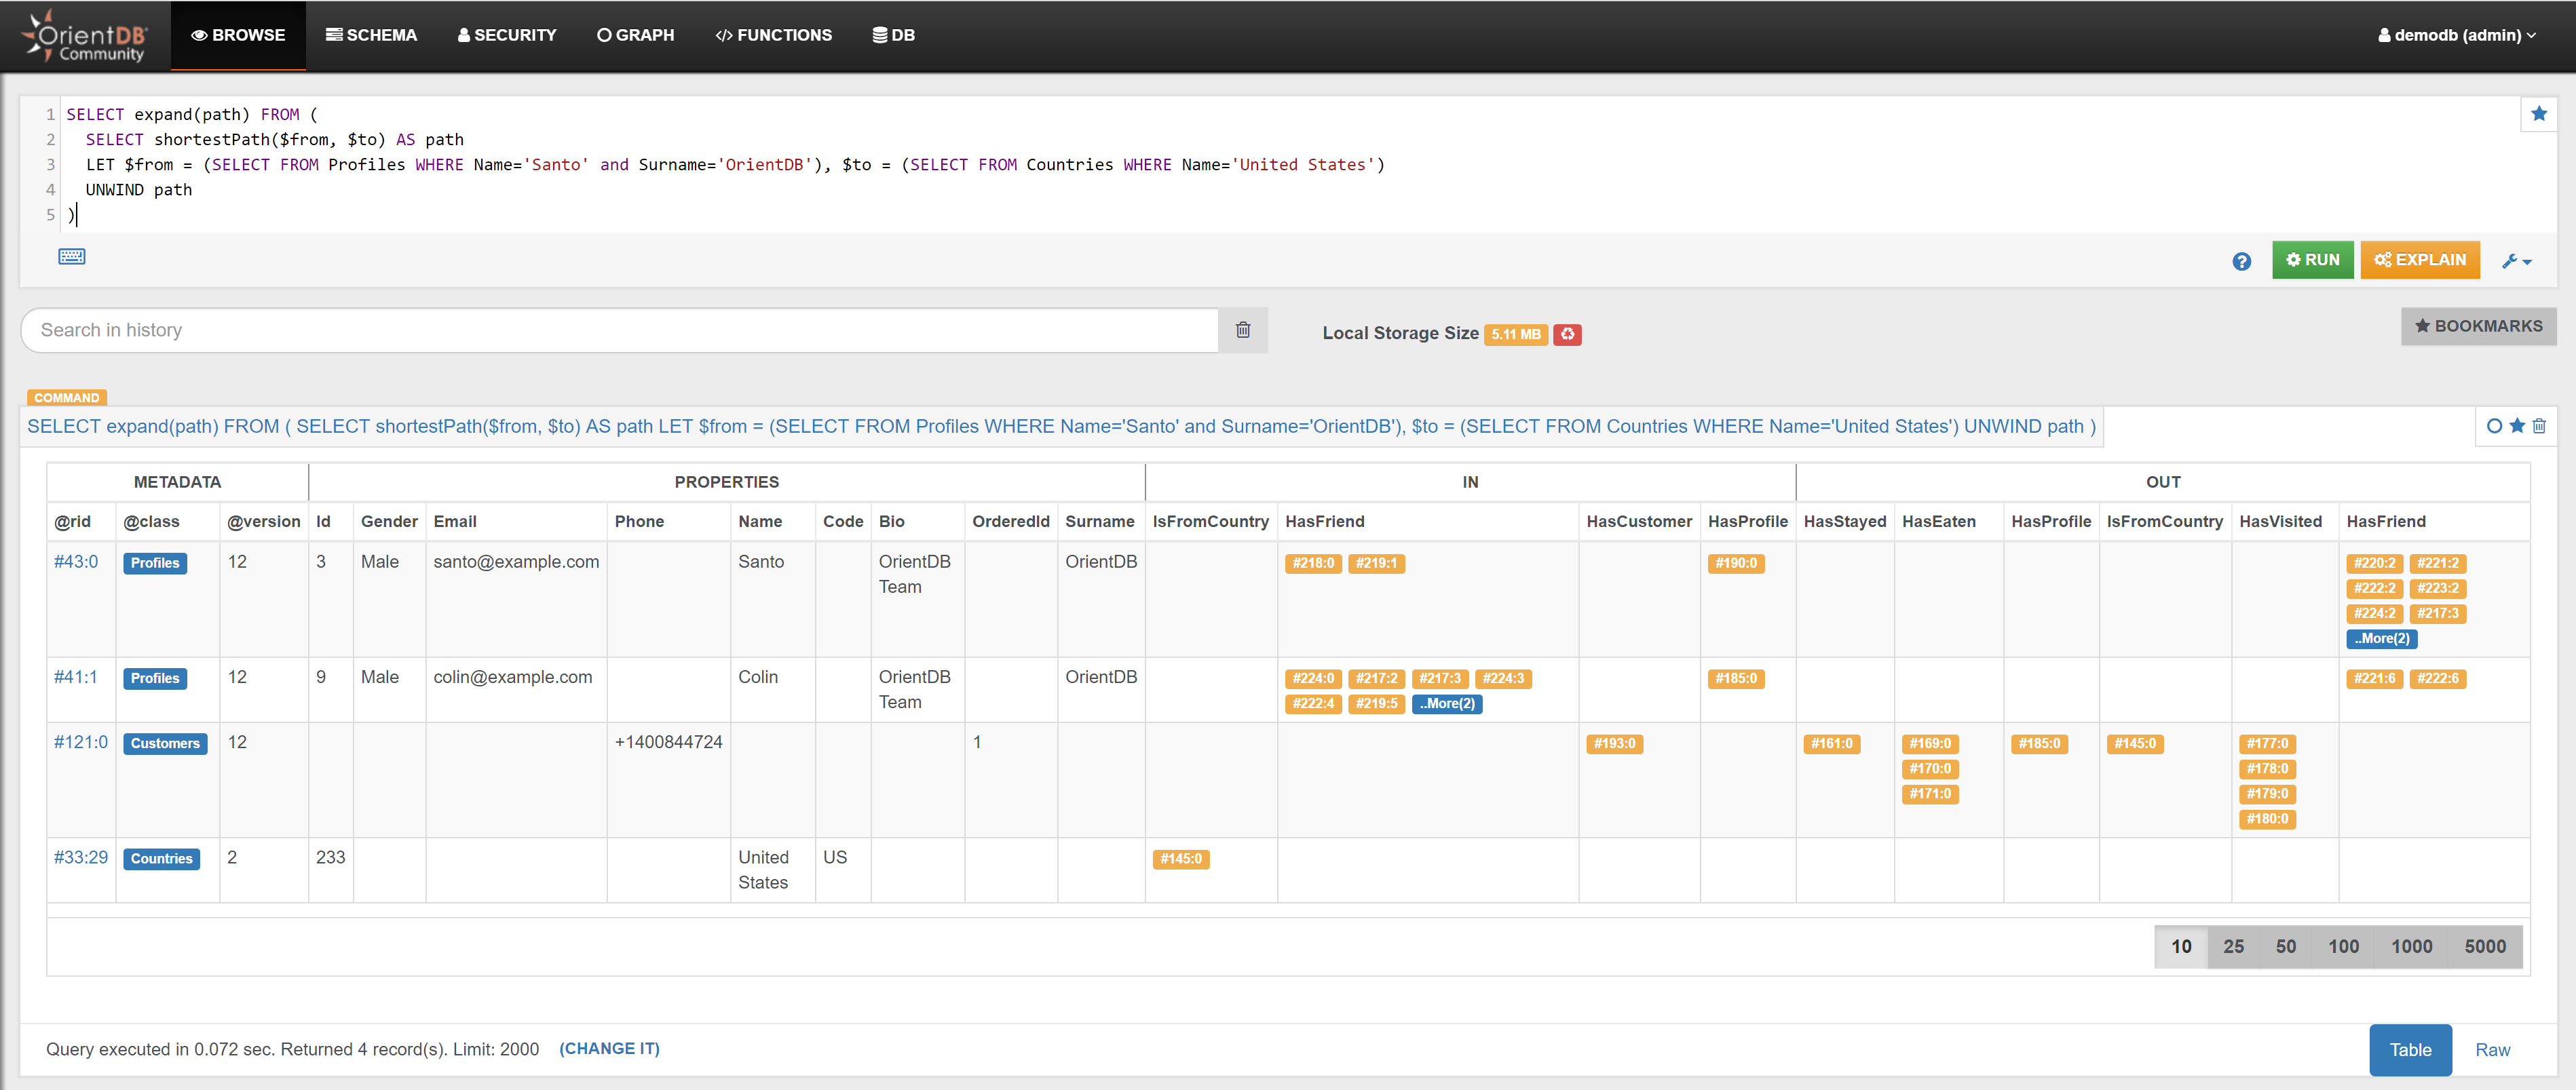
Task: Click the red clear local storage icon
Action: pos(1567,334)
